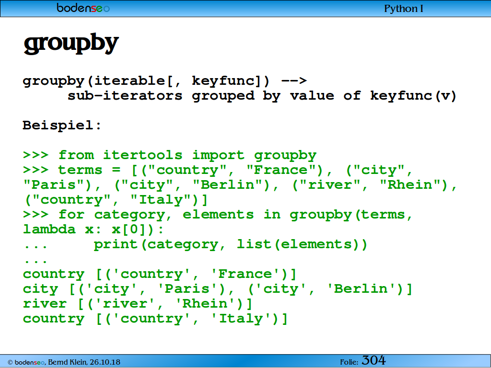The width and height of the screenshot is (491, 368).
Task: Click output line "country [('country', 'France')]"
Action: pos(160,274)
